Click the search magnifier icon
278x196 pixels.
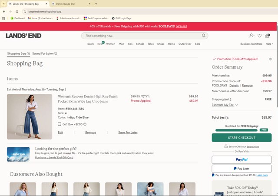click(204, 36)
